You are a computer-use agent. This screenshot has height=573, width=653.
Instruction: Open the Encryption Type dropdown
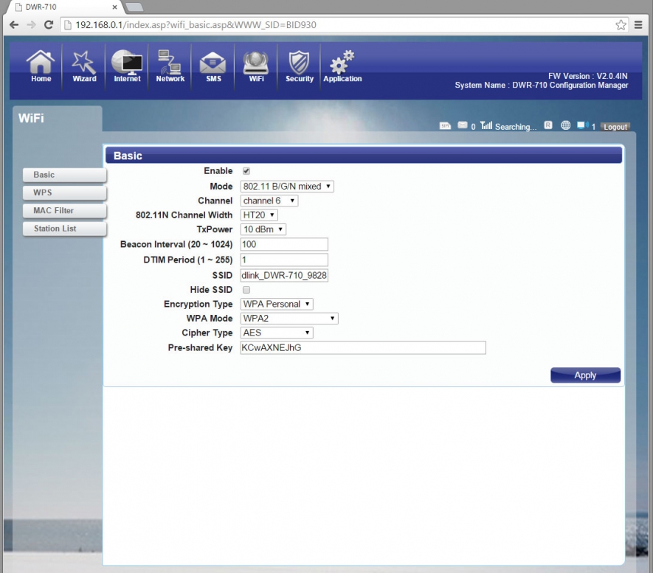(x=277, y=304)
